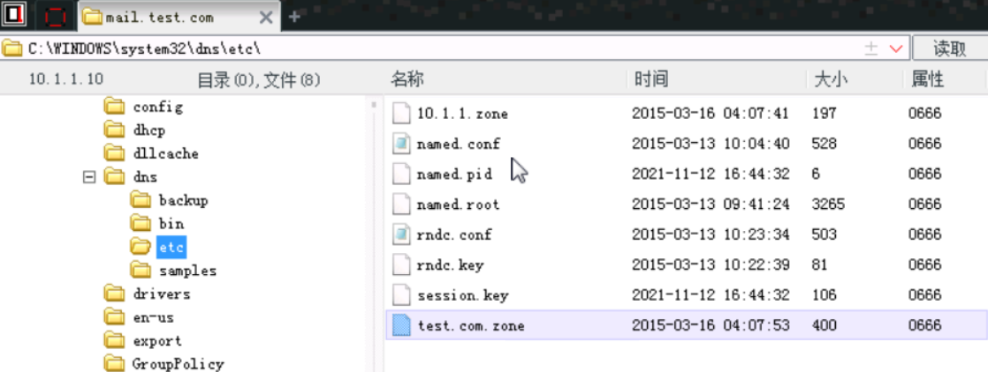
Task: Collapse the dns tree node
Action: point(88,176)
